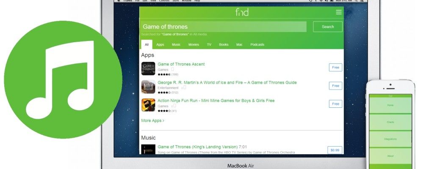
Task: Click the $0.99 price button
Action: (335, 150)
